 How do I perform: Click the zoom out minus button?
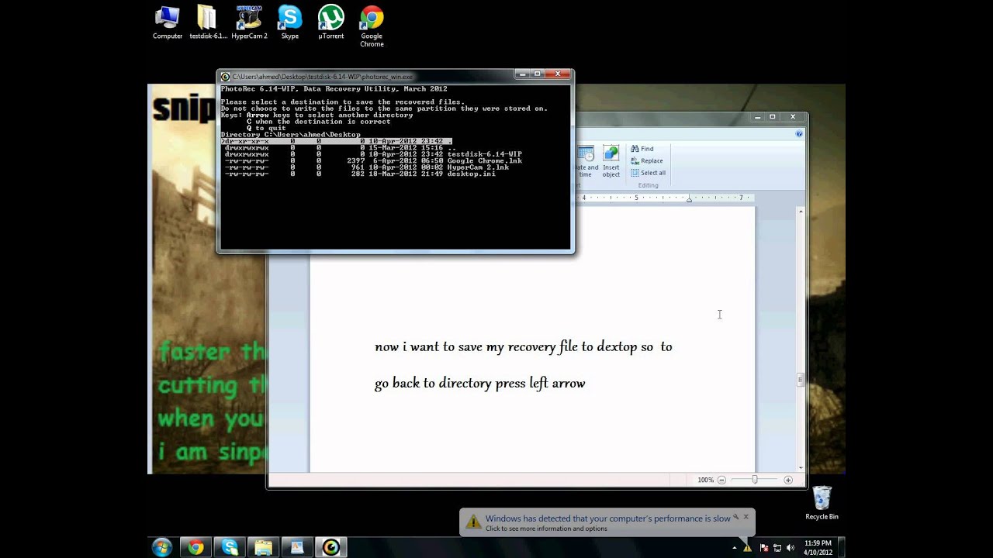click(x=721, y=480)
